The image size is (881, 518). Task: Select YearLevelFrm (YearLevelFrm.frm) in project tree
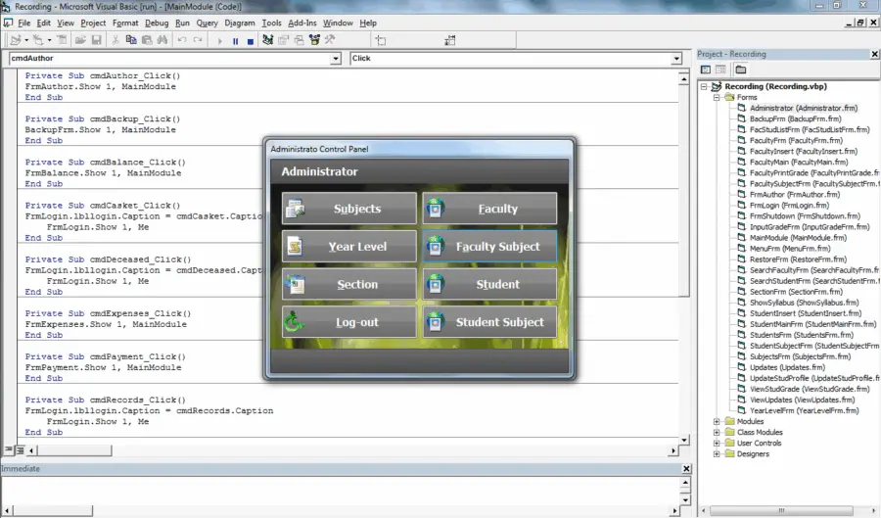[804, 410]
